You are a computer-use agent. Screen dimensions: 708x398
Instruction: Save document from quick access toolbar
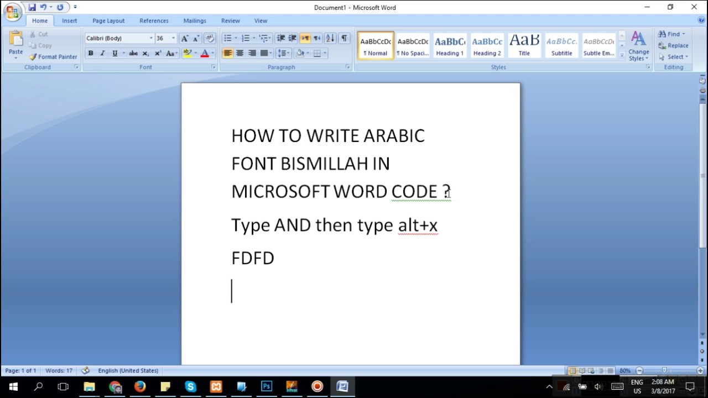[32, 7]
